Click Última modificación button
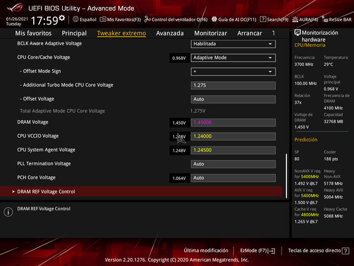 tap(206, 250)
